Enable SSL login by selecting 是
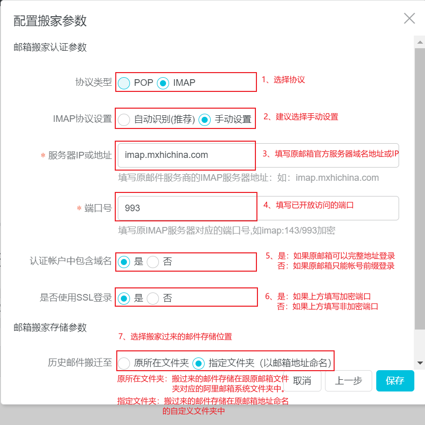Screen dimensions: 425x425 [x=123, y=299]
